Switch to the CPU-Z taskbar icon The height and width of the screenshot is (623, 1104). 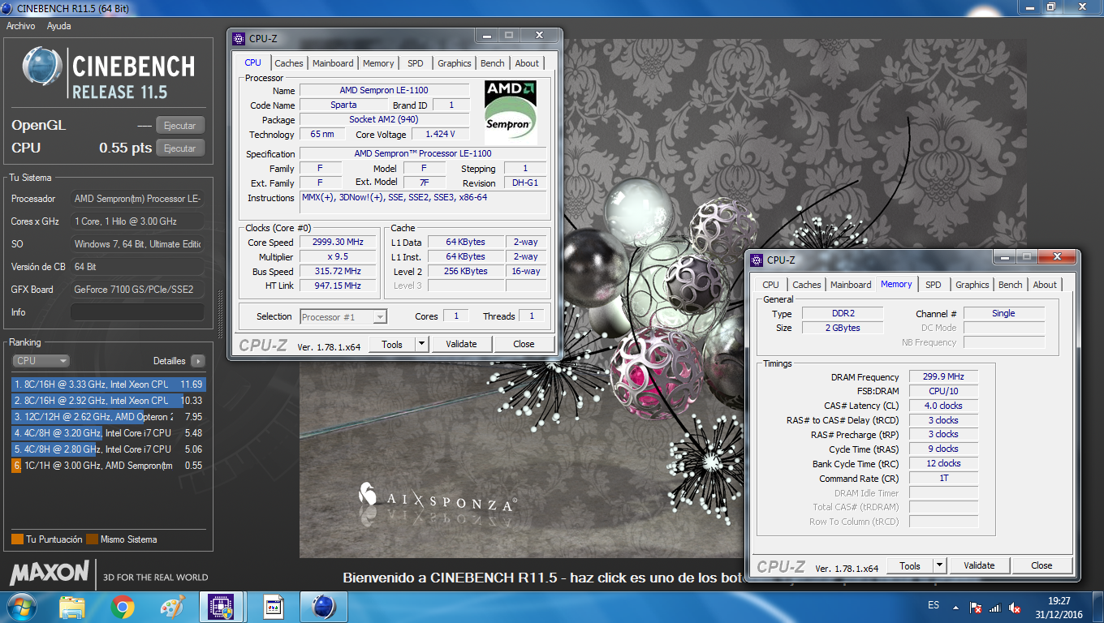coord(222,607)
